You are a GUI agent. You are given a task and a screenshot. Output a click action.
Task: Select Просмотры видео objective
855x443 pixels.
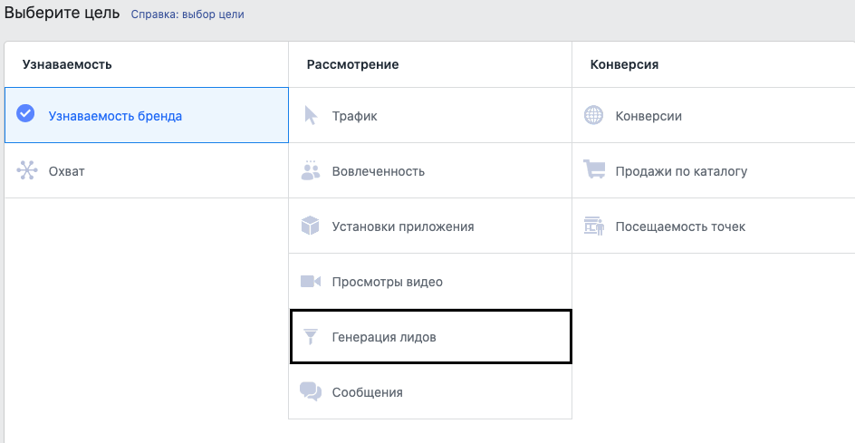tap(430, 282)
